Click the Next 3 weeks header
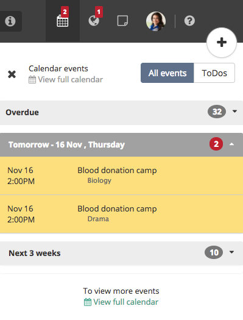This screenshot has height=320, width=243. tap(122, 254)
